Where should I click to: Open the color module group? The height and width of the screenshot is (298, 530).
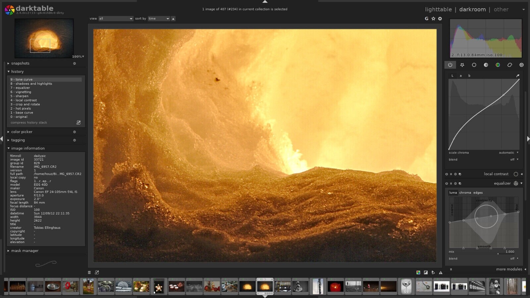point(498,65)
